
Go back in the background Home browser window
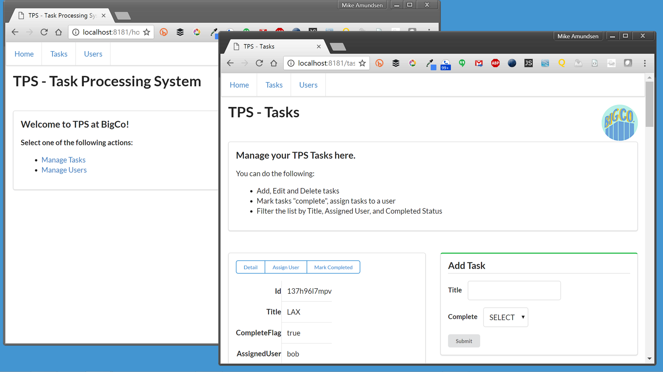pyautogui.click(x=15, y=32)
